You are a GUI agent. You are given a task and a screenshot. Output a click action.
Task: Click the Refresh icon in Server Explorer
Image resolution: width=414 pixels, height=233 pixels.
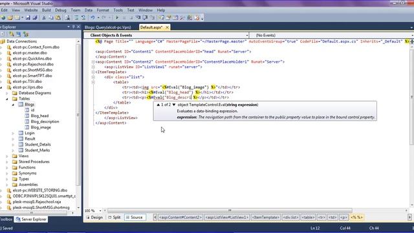3,34
